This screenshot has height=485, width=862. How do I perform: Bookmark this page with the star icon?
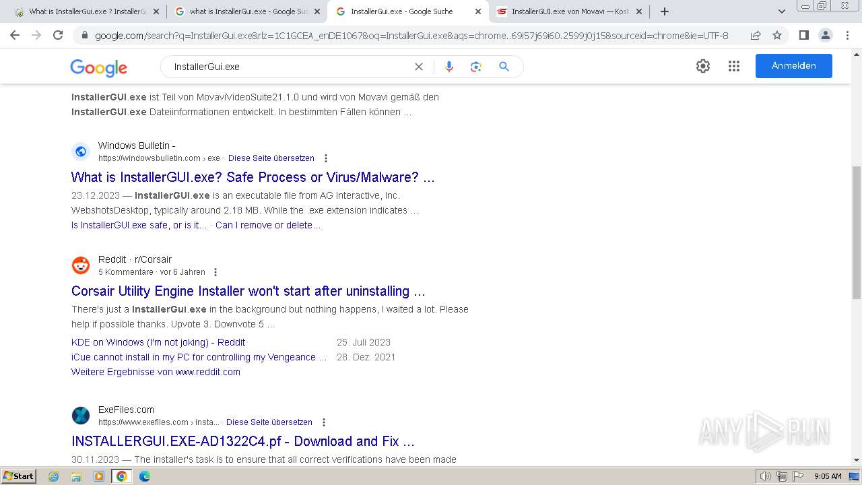777,35
